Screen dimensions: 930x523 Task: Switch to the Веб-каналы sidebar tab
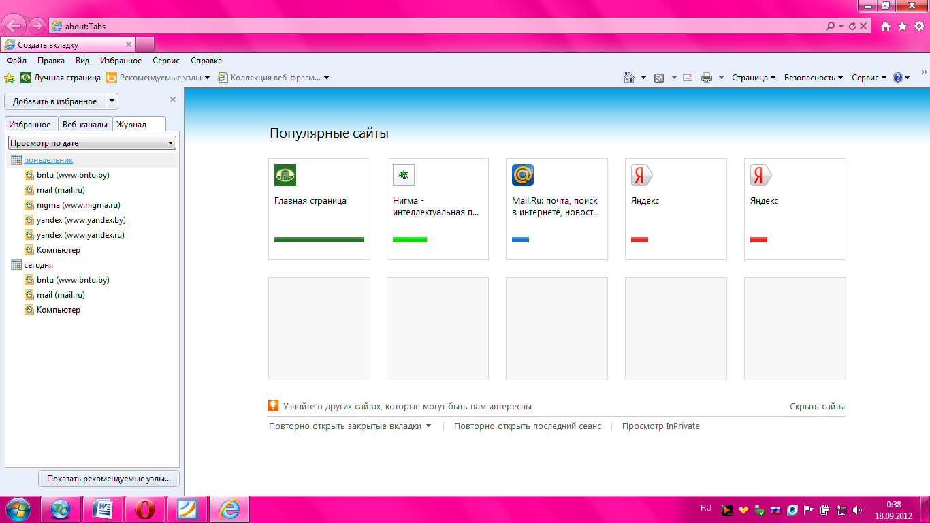[84, 125]
